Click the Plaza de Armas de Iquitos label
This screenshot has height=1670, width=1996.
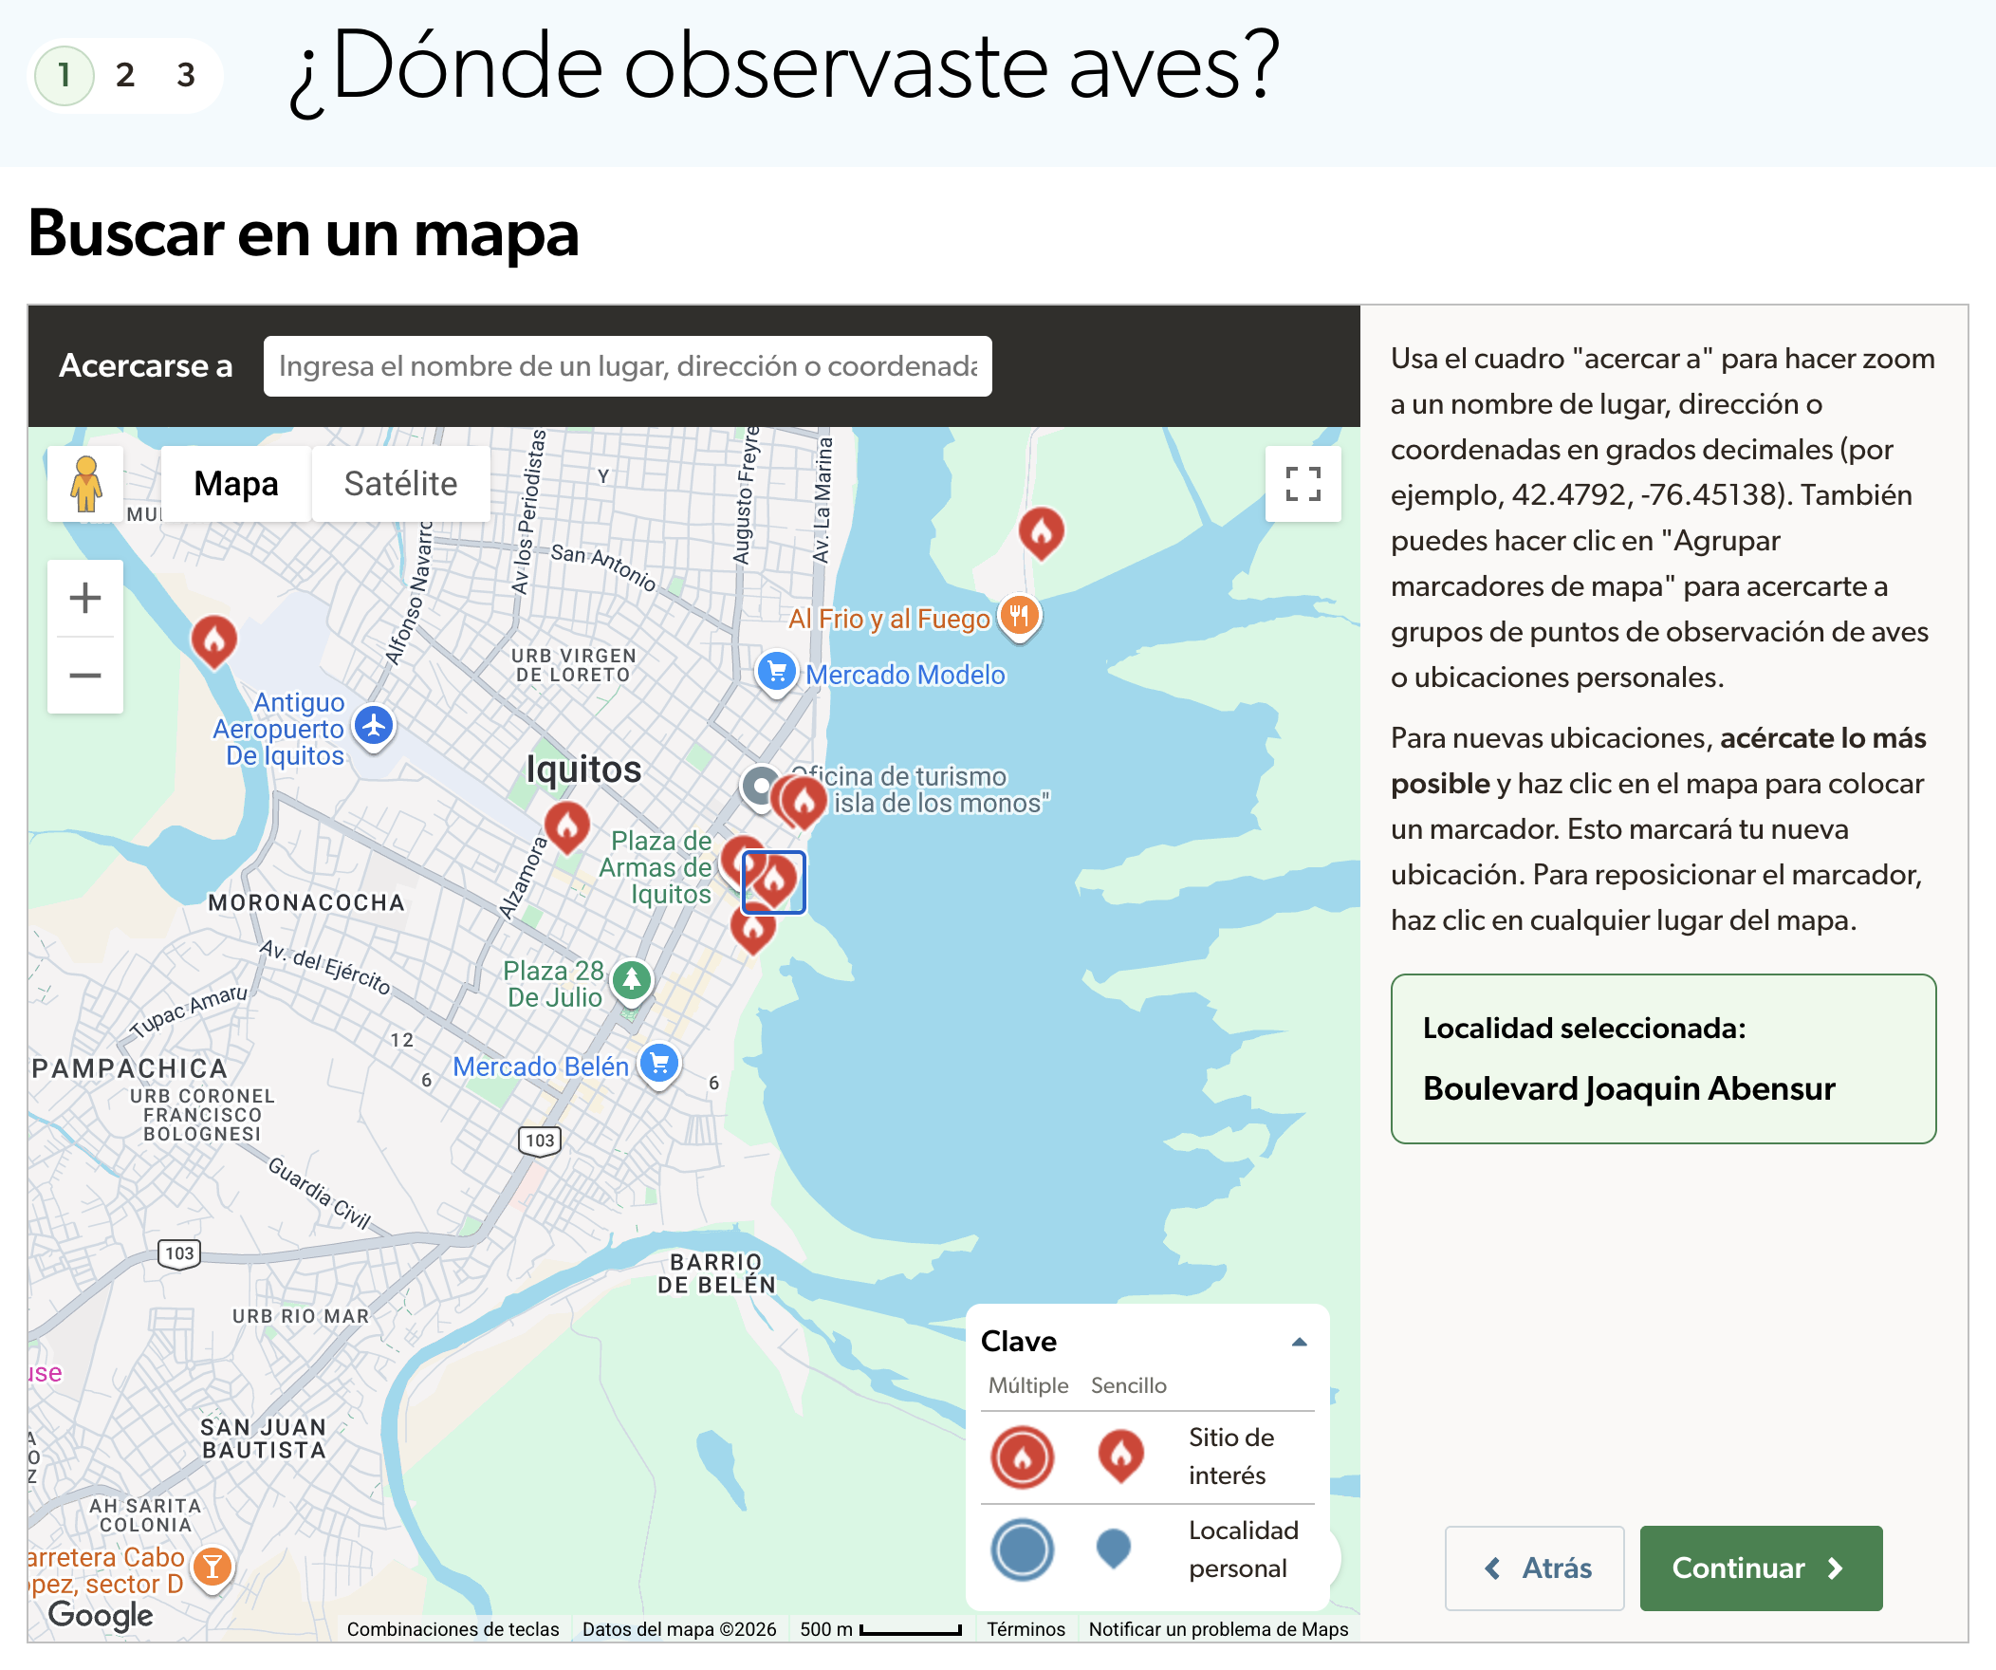coord(656,867)
